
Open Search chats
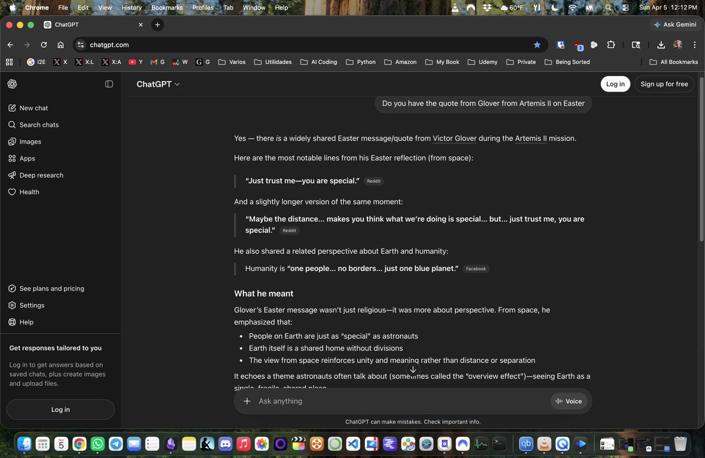point(60,125)
